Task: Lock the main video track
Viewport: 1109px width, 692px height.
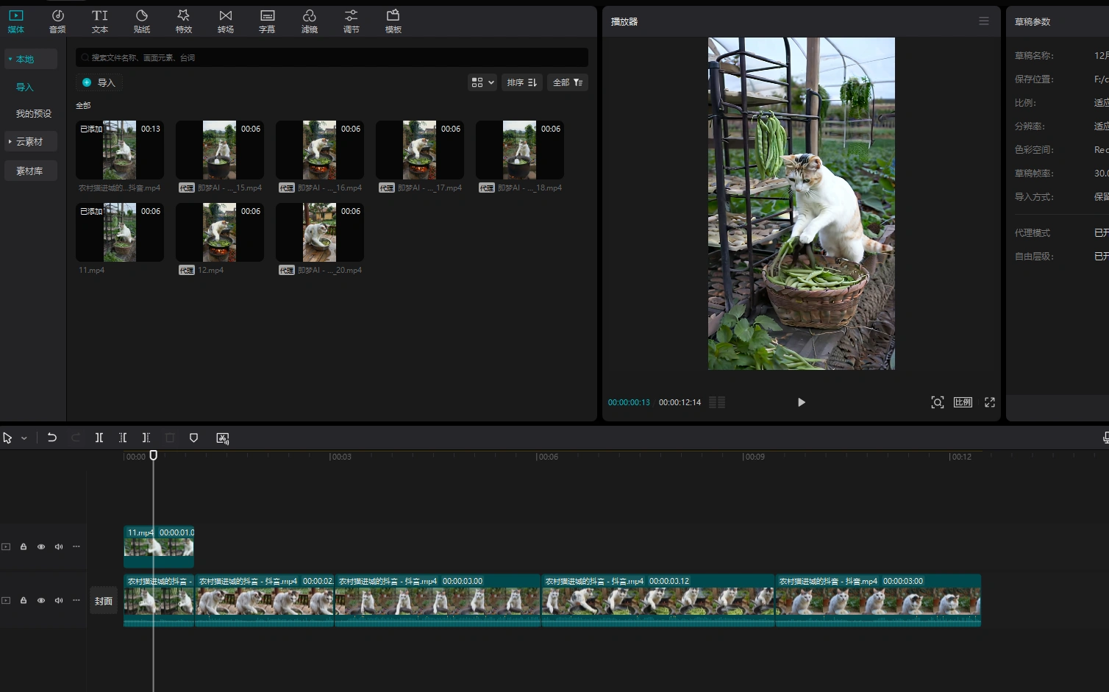Action: [24, 600]
